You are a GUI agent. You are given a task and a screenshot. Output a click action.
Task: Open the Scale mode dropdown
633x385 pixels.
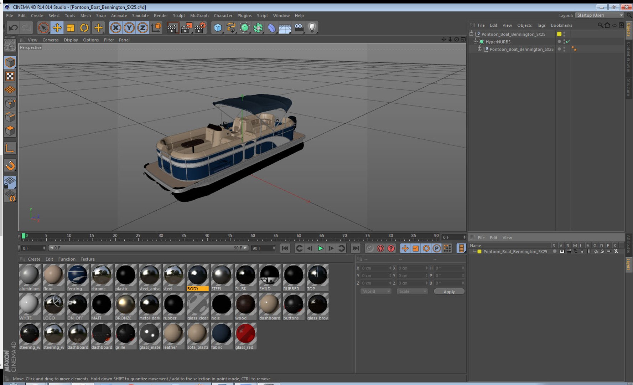[412, 292]
